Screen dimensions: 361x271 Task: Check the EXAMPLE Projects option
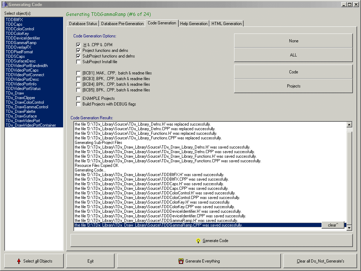coord(78,98)
